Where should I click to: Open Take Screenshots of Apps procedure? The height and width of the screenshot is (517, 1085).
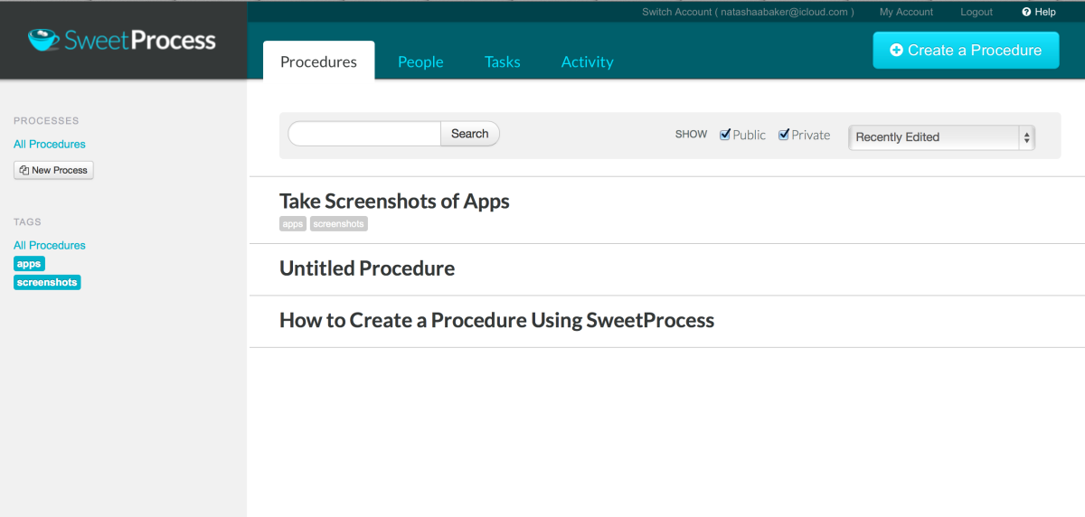394,201
